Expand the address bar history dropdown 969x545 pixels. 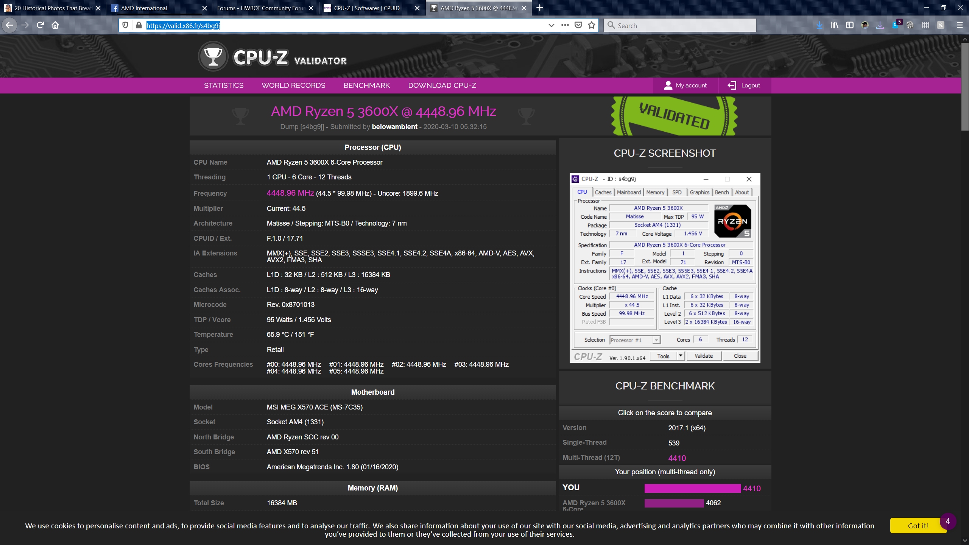(551, 25)
